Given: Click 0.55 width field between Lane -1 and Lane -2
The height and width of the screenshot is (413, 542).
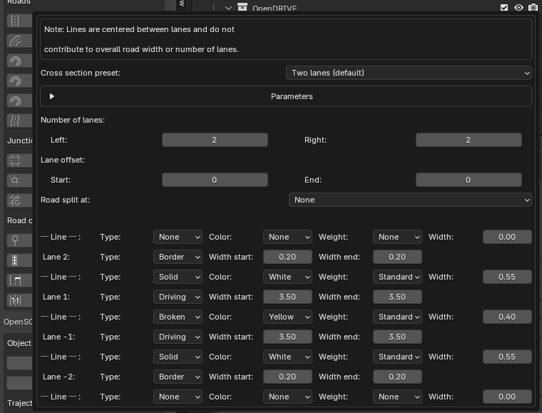Looking at the screenshot, I should pos(507,357).
